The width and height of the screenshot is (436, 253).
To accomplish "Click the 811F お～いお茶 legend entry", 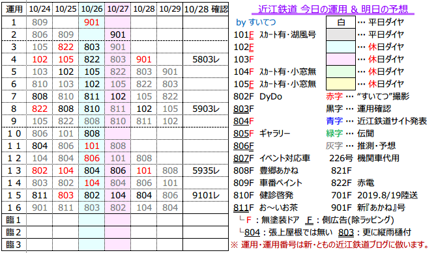I will pyautogui.click(x=265, y=207).
